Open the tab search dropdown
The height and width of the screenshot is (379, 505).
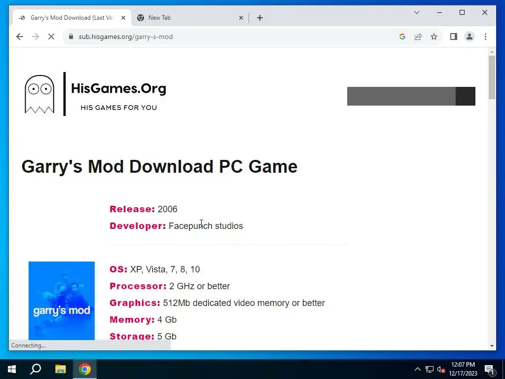416,12
